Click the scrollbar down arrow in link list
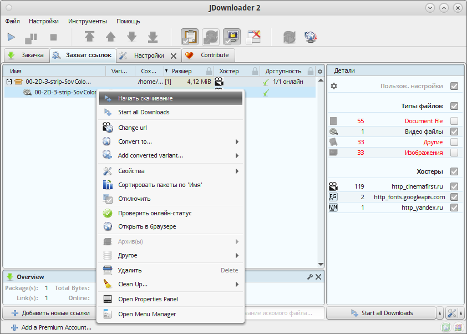The image size is (467, 334). (321, 264)
